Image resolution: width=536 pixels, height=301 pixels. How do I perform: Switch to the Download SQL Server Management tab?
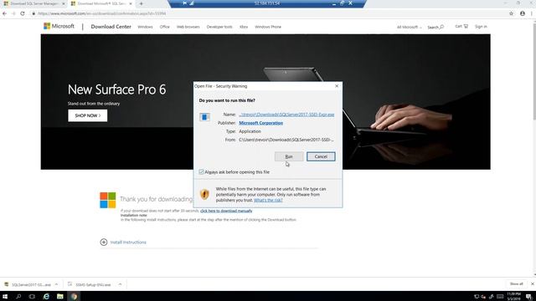click(34, 3)
